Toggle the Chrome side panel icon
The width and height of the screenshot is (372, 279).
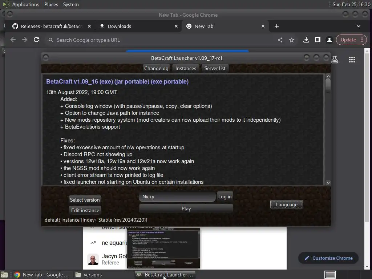click(x=318, y=40)
